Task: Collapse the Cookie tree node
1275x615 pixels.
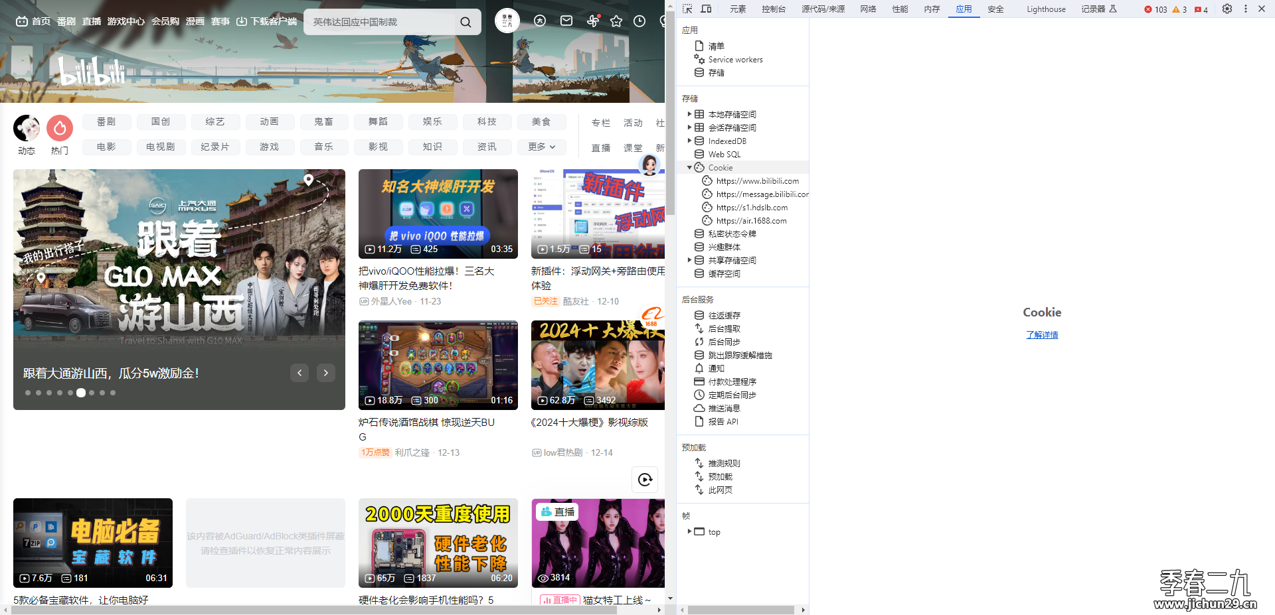Action: pyautogui.click(x=689, y=168)
